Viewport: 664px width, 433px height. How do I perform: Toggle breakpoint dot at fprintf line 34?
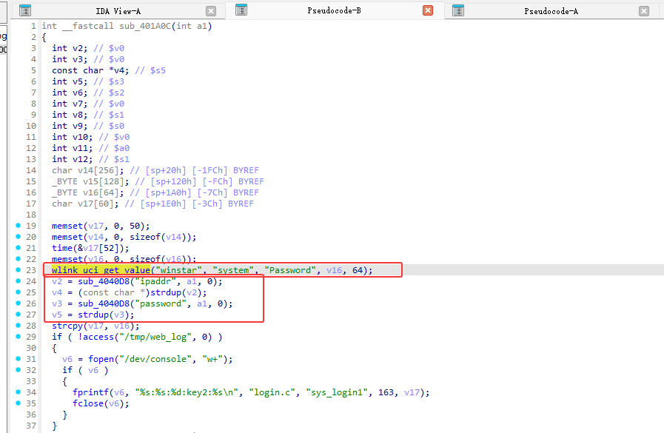pos(18,392)
